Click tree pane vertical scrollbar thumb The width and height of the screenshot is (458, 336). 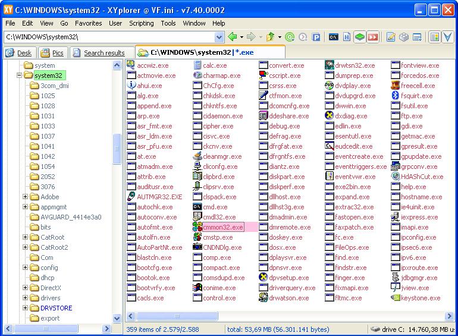click(x=117, y=149)
